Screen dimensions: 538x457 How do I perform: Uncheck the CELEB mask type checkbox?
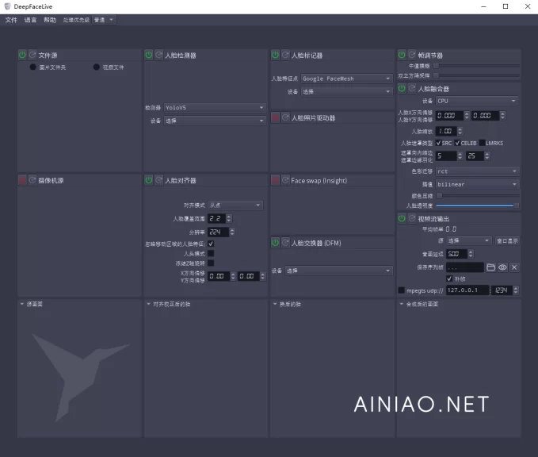pos(457,143)
